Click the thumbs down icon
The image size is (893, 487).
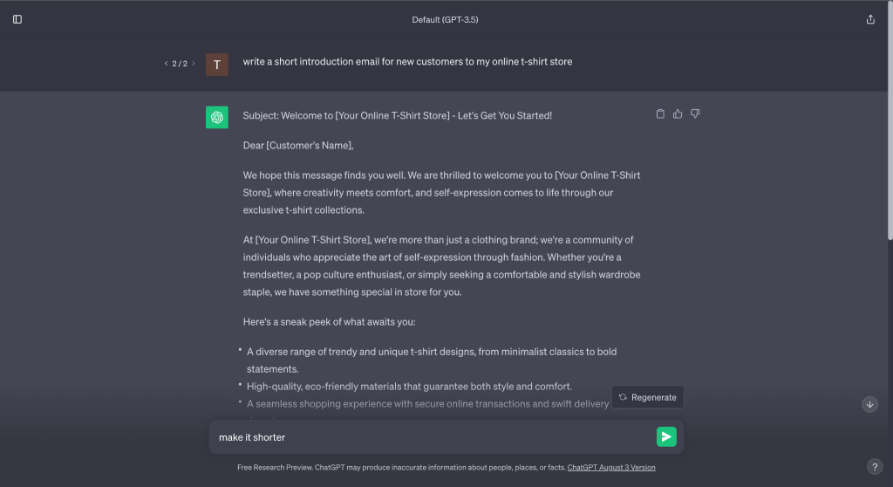pyautogui.click(x=695, y=113)
